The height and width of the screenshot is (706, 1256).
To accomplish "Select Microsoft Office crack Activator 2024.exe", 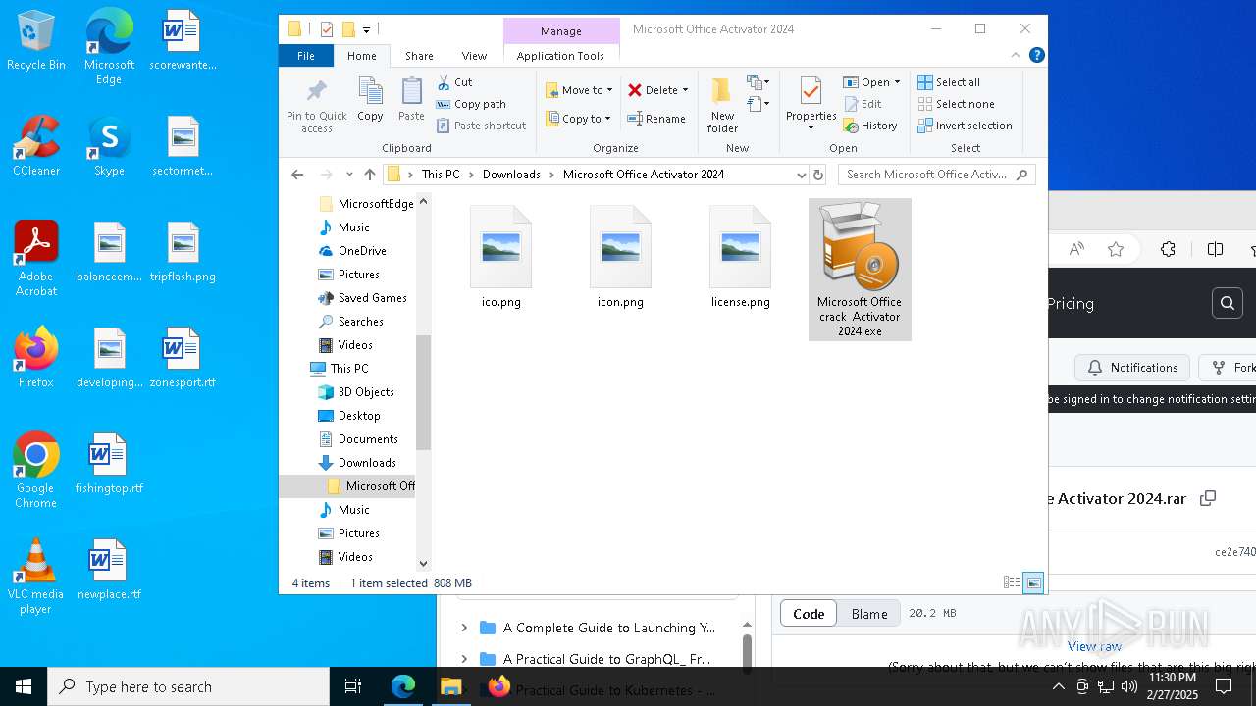I will pyautogui.click(x=860, y=270).
